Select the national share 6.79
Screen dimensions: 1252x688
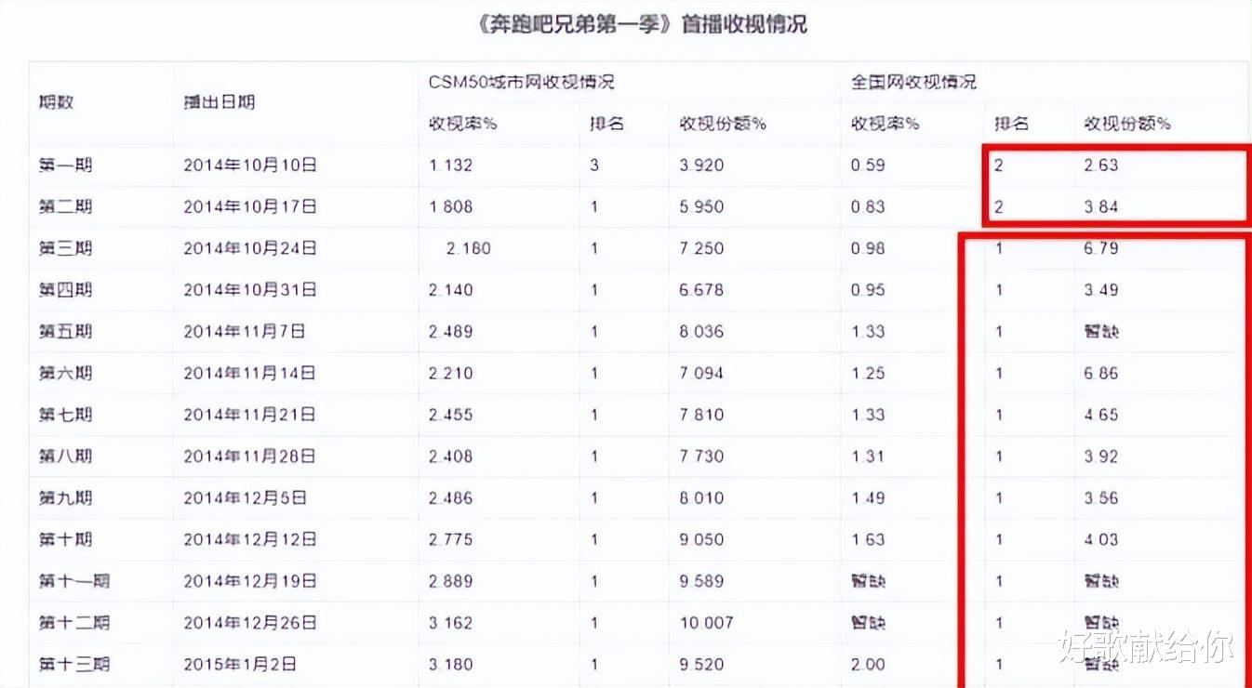pyautogui.click(x=1101, y=248)
